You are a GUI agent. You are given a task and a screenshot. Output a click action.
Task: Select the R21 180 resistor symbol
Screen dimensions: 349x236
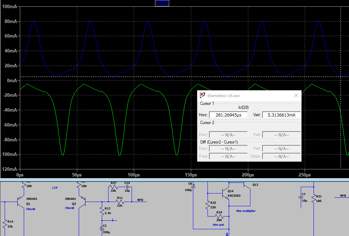(x=314, y=198)
